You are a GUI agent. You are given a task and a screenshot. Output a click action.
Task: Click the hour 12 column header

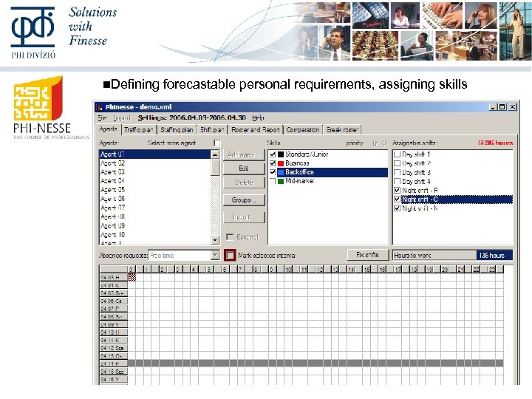pos(320,270)
